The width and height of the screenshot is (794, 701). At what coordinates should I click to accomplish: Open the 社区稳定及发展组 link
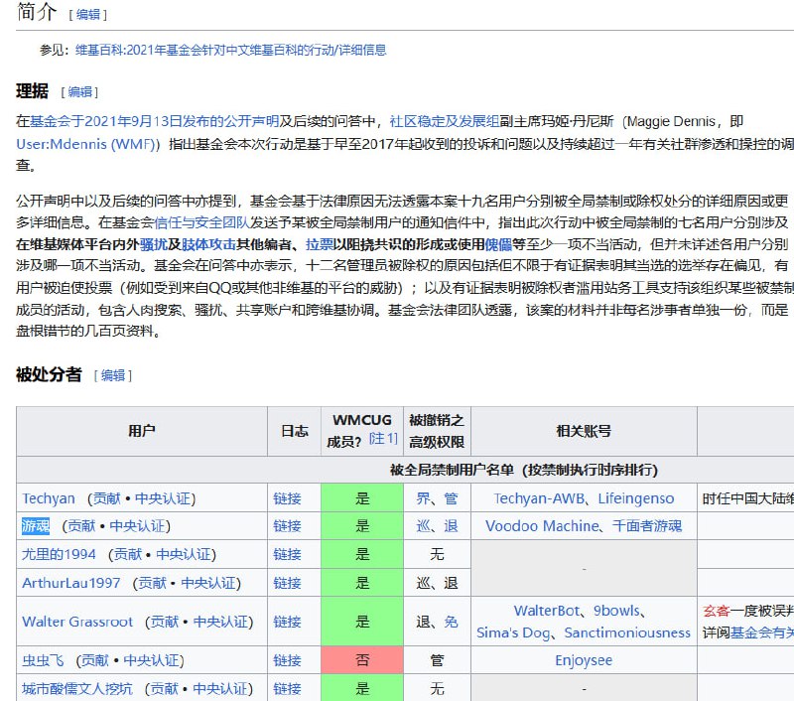click(444, 121)
